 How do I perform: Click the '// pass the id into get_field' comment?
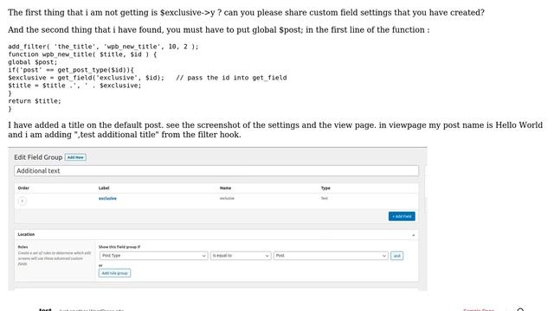tap(231, 78)
